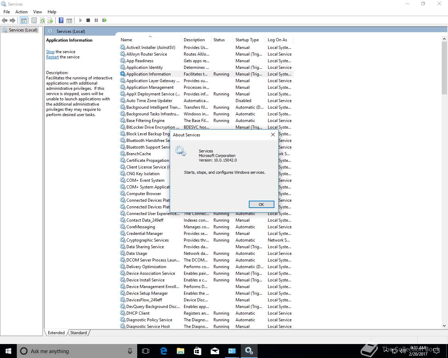Show hidden system tray icons chevron
Screen dimensions: 448x358
click(386, 351)
